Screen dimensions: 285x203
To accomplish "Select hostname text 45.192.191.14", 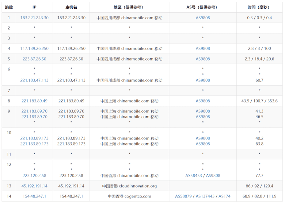I will coord(71,186).
